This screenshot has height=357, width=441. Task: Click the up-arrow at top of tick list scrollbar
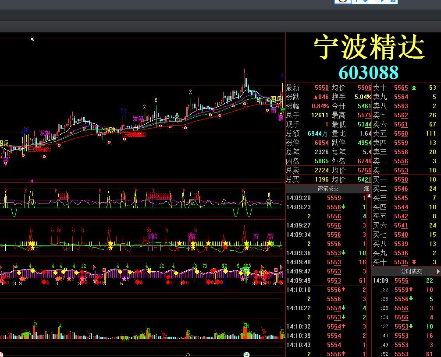tap(369, 196)
